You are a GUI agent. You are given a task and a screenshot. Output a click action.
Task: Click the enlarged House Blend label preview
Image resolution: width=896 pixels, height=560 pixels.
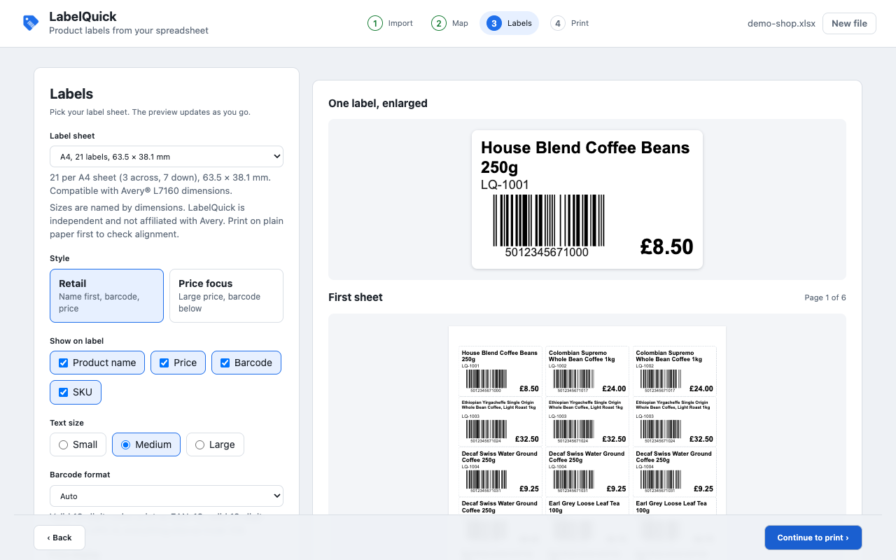[587, 199]
